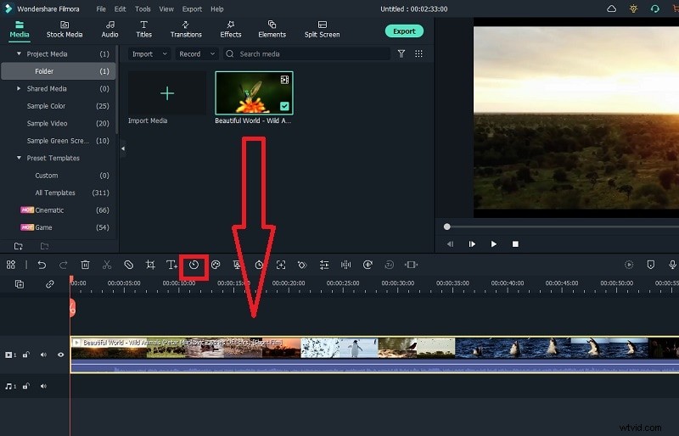Click the redo arrow in timeline toolbar
This screenshot has height=436, width=679.
pyautogui.click(x=63, y=265)
